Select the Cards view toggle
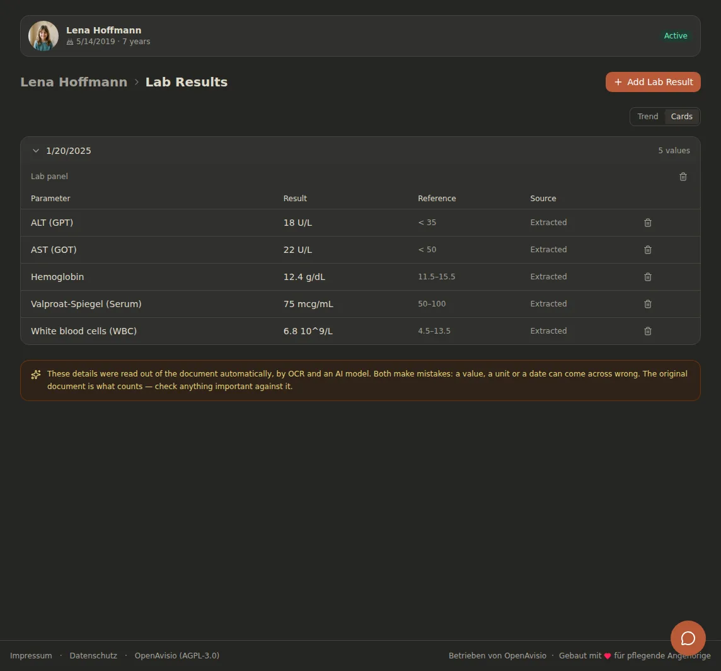 click(681, 117)
